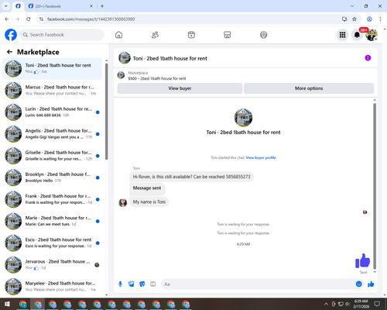Open the tab search dropdown arrow
This screenshot has height=310, width=387.
(x=6, y=6)
